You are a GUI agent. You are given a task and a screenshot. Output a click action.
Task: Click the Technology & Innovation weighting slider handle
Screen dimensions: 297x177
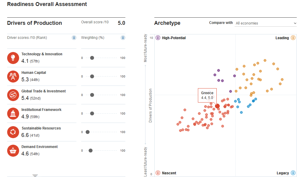92,58
